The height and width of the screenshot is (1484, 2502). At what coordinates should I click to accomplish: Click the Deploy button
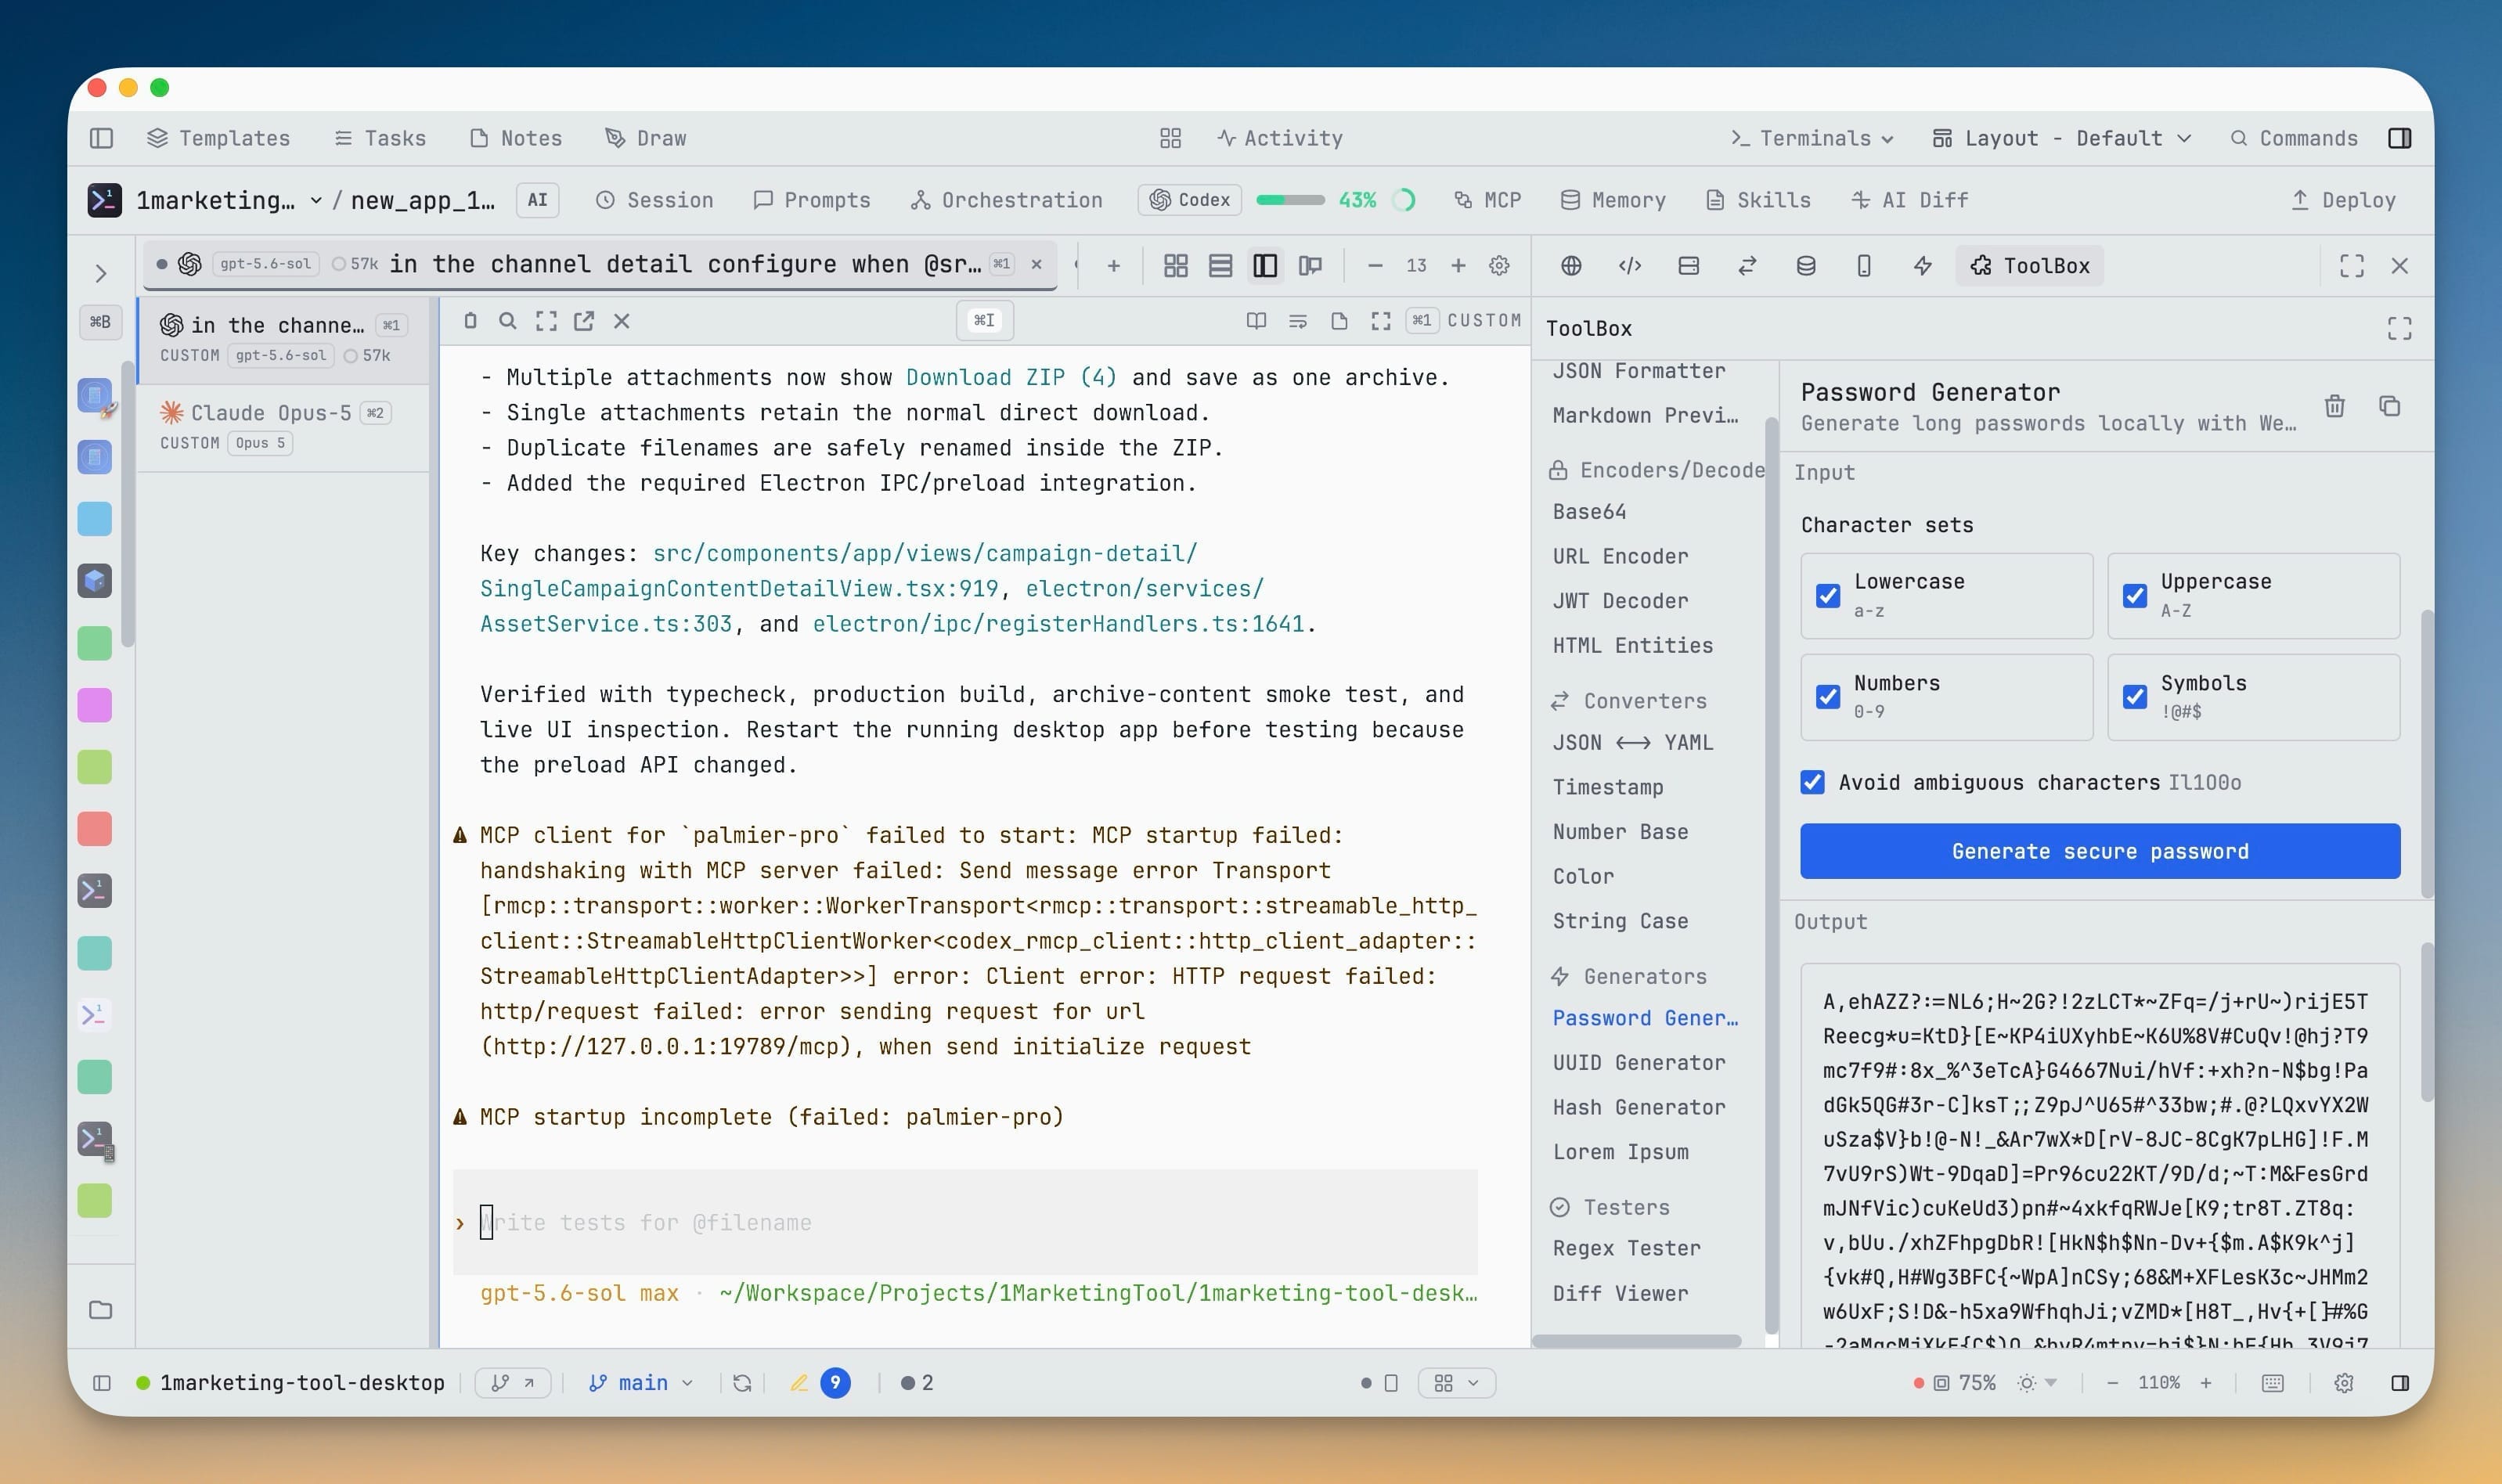(x=2344, y=200)
